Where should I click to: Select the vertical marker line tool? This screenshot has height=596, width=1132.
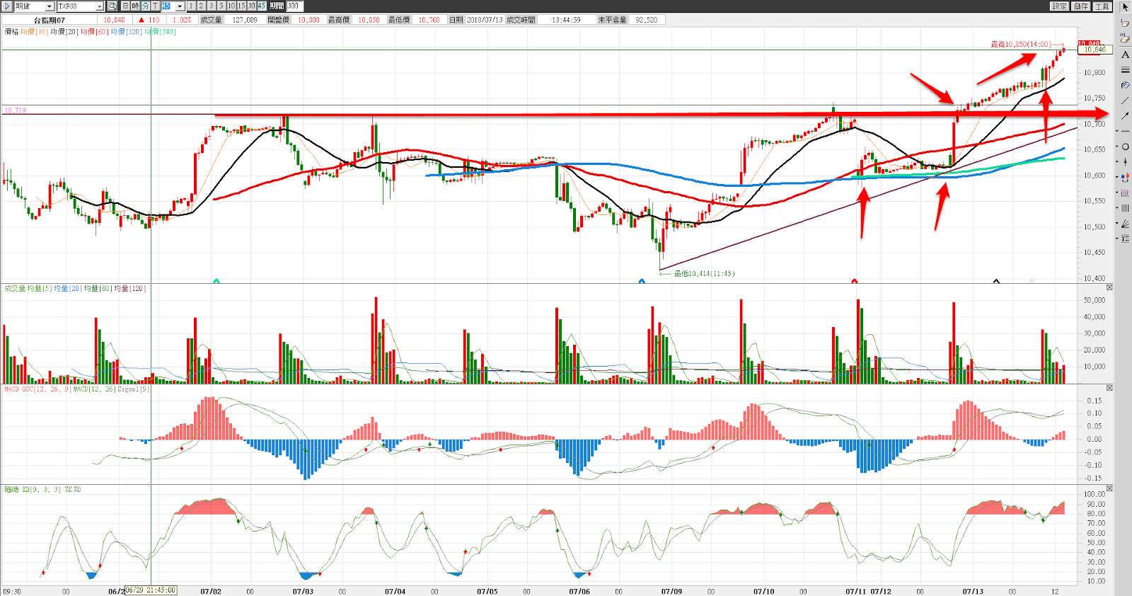(1126, 161)
